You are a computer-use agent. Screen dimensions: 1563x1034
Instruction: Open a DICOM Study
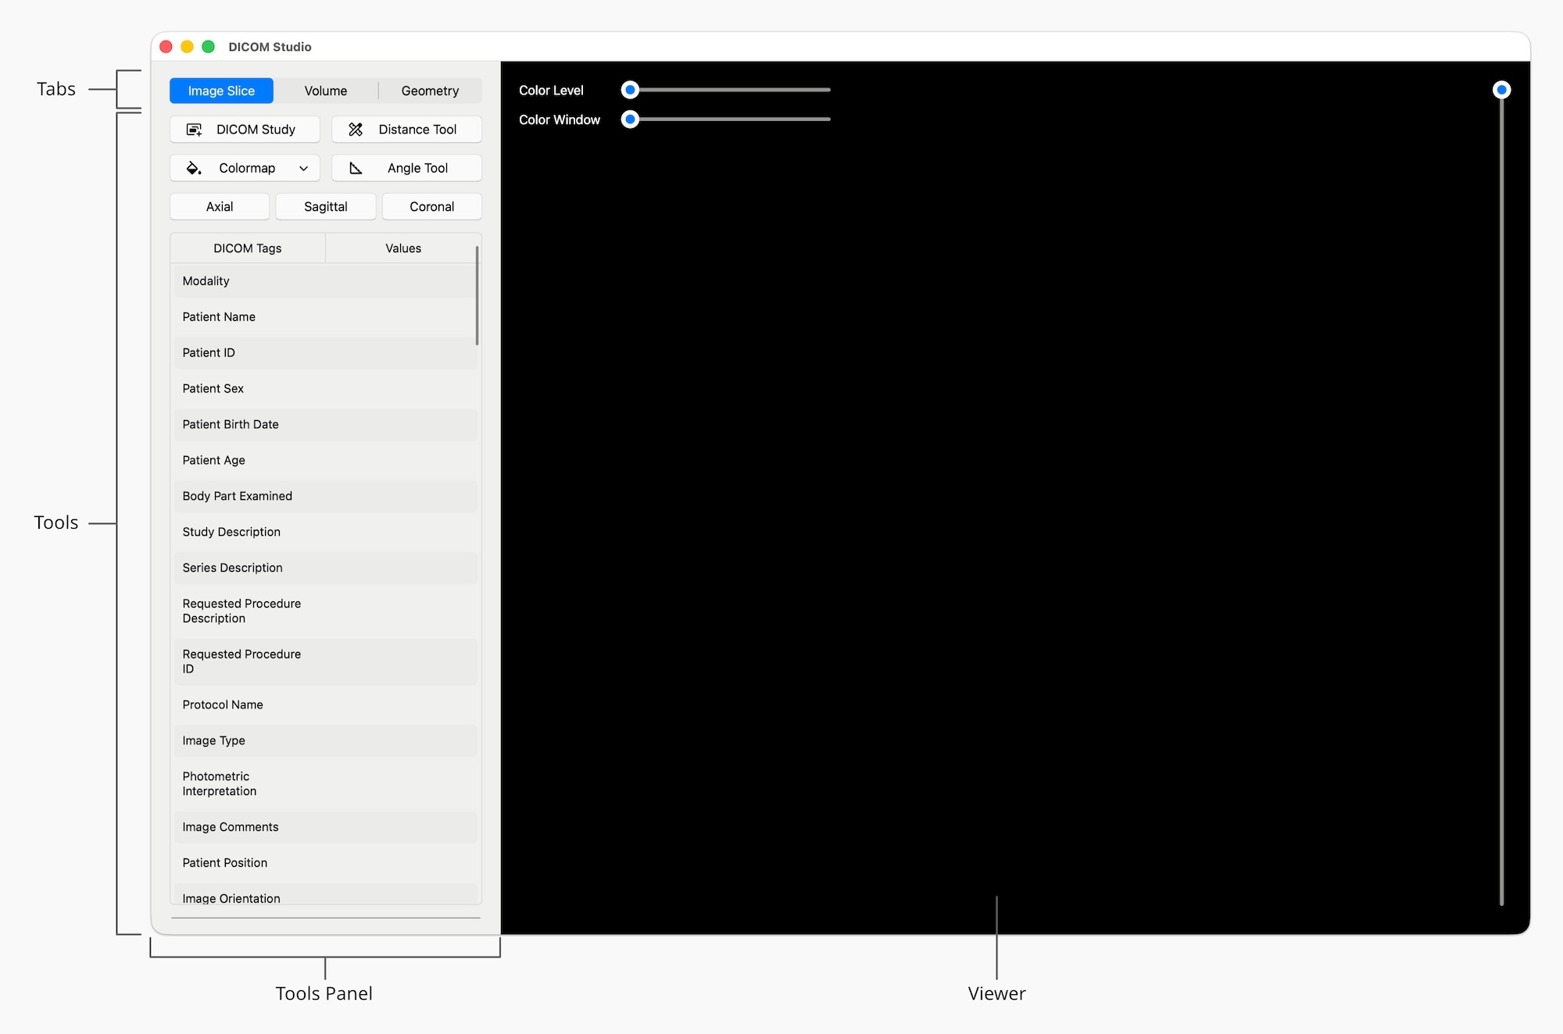pyautogui.click(x=245, y=129)
